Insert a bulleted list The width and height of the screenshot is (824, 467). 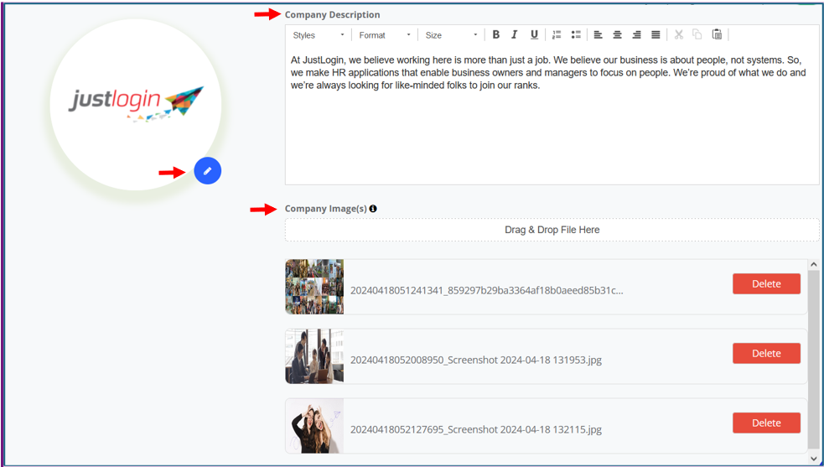click(x=576, y=34)
